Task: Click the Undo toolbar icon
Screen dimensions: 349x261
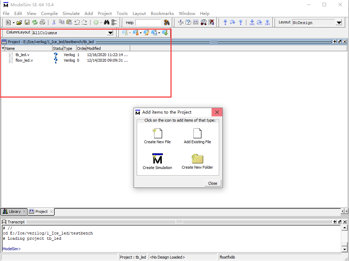Action: coord(77,22)
